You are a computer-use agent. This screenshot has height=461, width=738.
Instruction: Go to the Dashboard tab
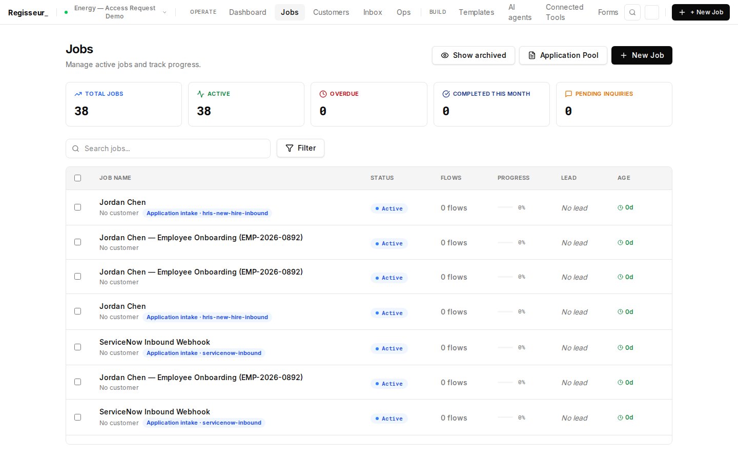tap(248, 12)
